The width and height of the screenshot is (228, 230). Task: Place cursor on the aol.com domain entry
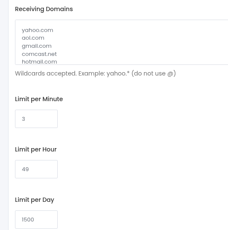(x=33, y=38)
